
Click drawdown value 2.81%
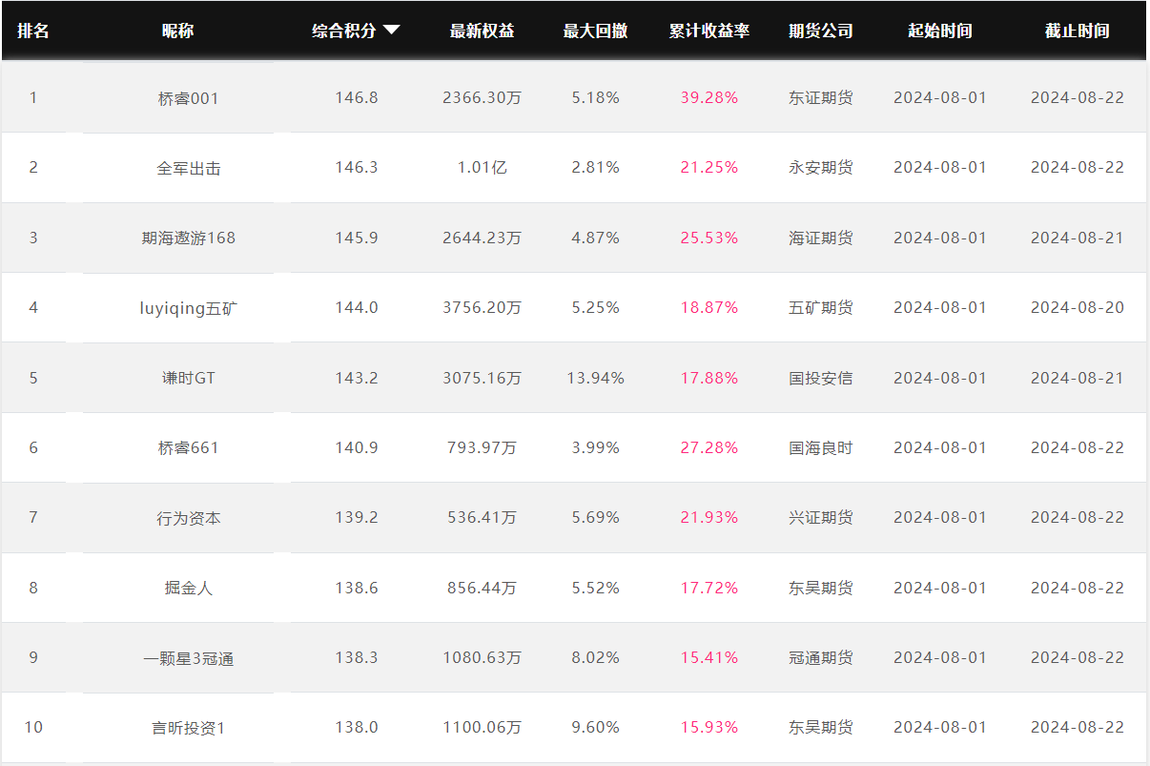pos(596,167)
